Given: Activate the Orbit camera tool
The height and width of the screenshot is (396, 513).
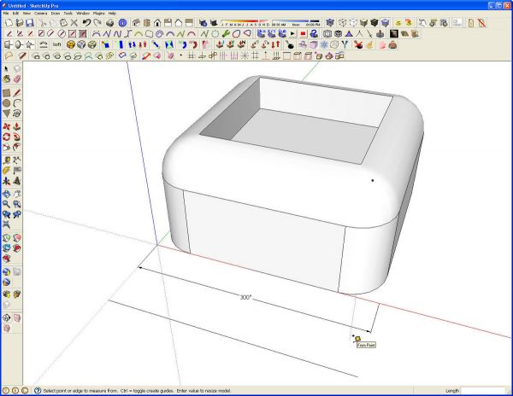Looking at the screenshot, I should [7, 194].
